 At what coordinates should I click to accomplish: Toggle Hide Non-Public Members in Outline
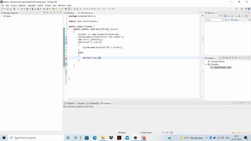pos(233,58)
